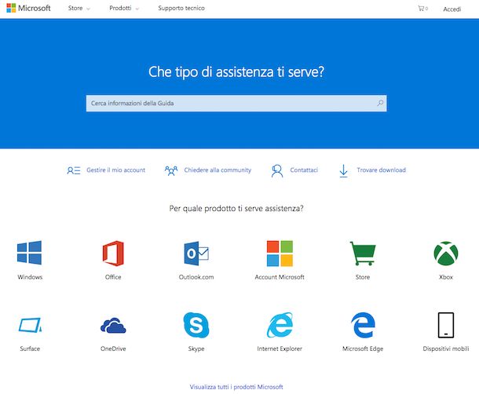
Task: Focus the Cerca informazioni della Guida field
Action: (x=236, y=104)
